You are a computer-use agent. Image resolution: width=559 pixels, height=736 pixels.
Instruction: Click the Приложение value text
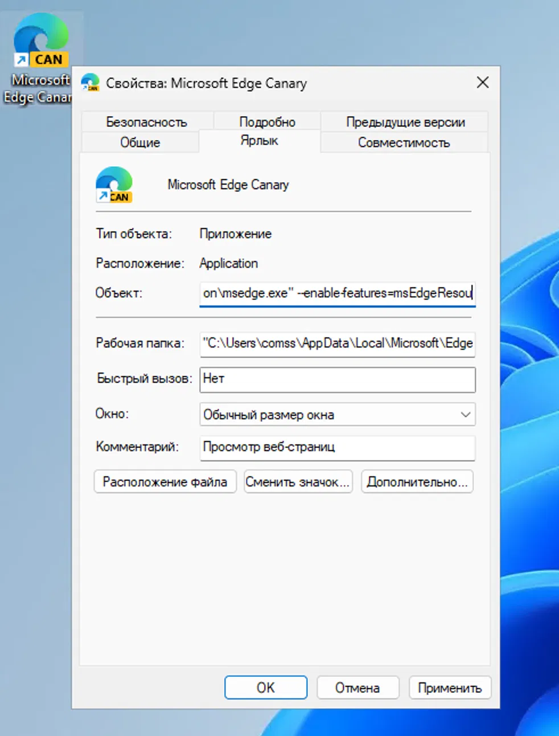click(236, 234)
